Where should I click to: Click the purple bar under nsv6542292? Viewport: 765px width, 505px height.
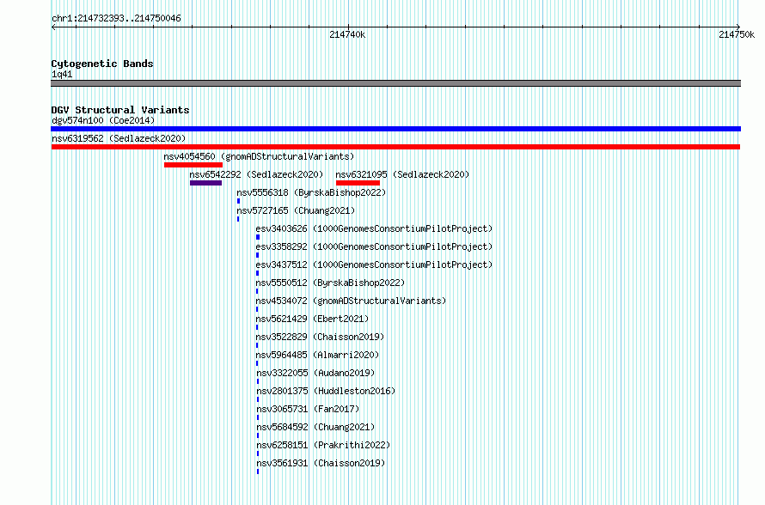tap(205, 183)
